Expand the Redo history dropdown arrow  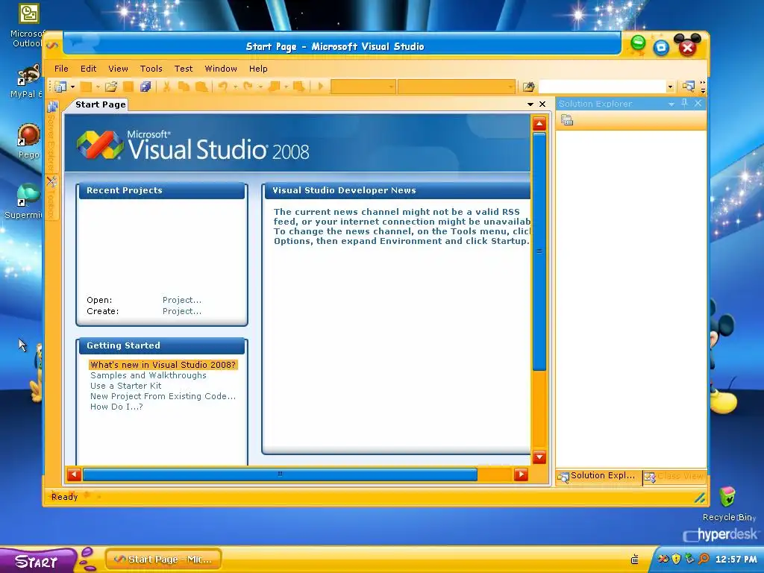pyautogui.click(x=260, y=87)
